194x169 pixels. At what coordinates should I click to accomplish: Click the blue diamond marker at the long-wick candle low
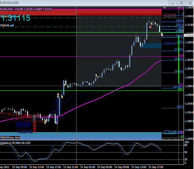[x=57, y=123]
